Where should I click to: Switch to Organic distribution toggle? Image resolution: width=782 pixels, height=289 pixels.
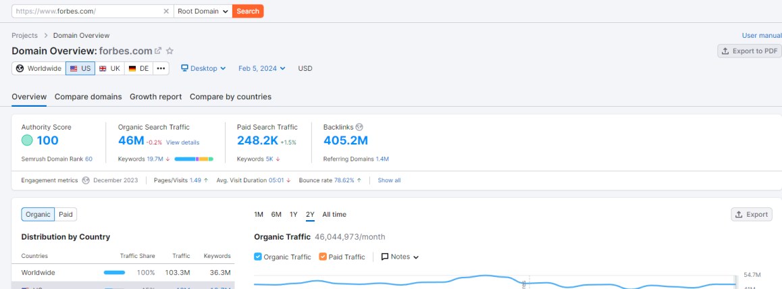38,214
